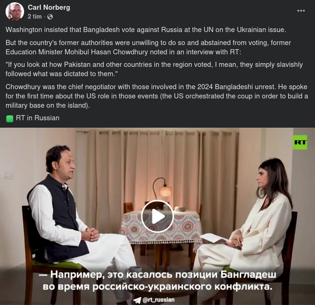Click the paragraph mentioning 2024 Bangladeshi unrest
Image resolution: width=315 pixels, height=305 pixels.
(x=157, y=96)
